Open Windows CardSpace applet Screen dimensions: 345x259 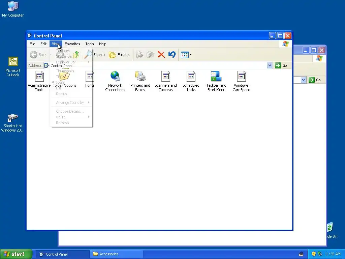(241, 81)
